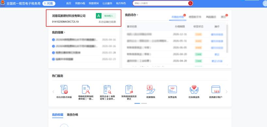Viewport: 267px width, 127px height.
Task: Click the 本月征期已结束 status text
Action: (x=107, y=22)
